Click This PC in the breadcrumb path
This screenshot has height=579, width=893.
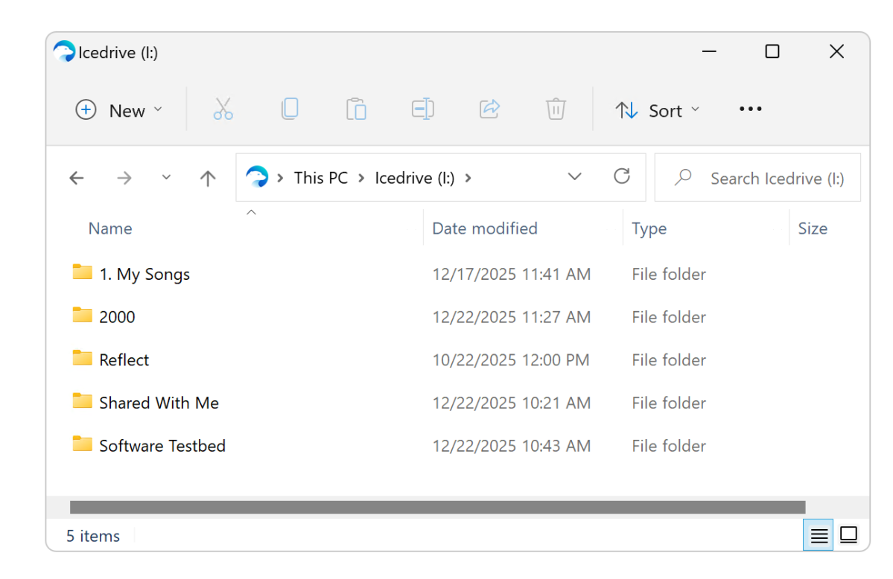[x=320, y=178]
